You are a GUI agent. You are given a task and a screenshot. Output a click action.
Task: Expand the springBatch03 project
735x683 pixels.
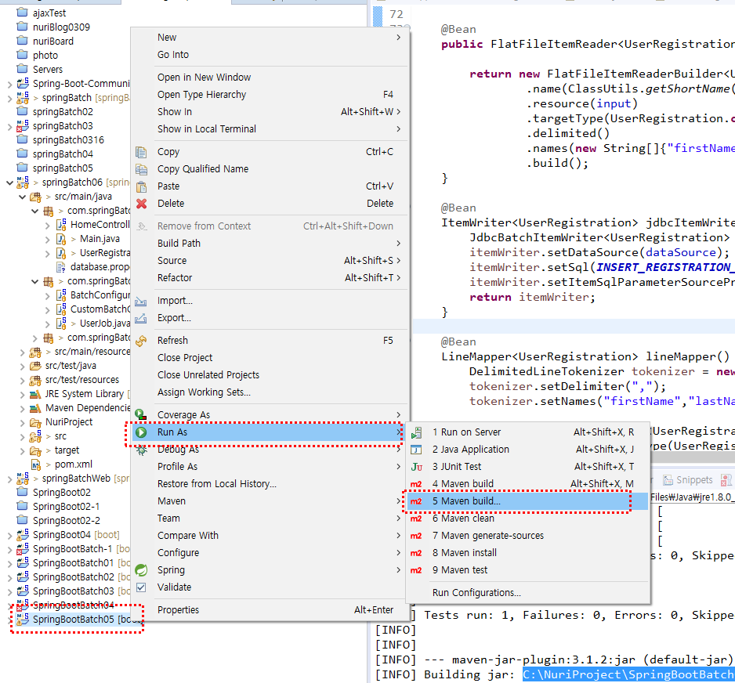pos(9,126)
